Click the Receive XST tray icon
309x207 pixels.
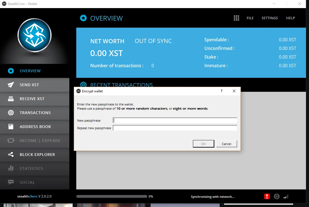[x=11, y=99]
